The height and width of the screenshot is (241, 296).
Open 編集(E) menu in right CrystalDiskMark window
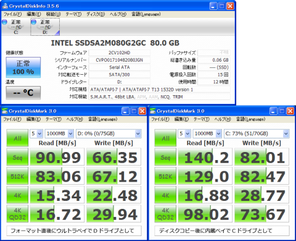click(182, 119)
